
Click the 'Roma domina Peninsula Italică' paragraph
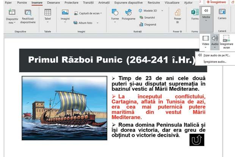pos(158,130)
